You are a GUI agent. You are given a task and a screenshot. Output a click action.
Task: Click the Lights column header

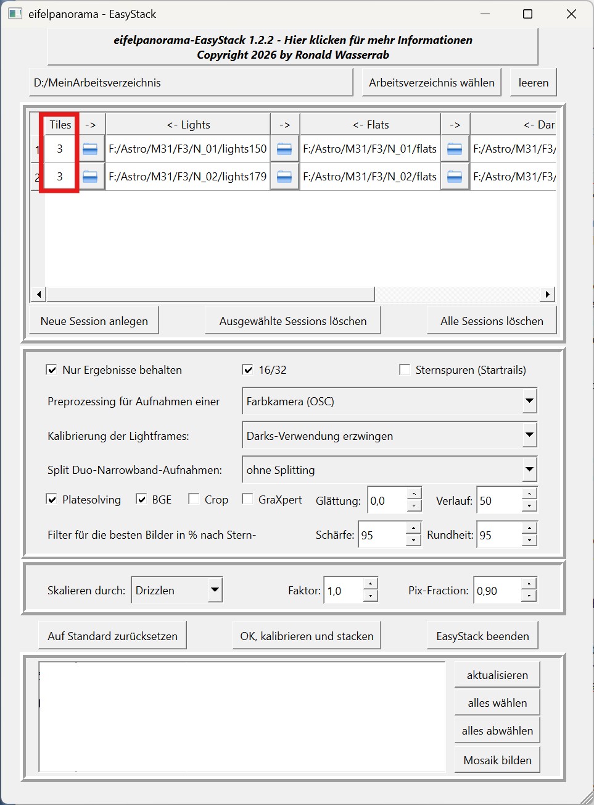click(188, 125)
